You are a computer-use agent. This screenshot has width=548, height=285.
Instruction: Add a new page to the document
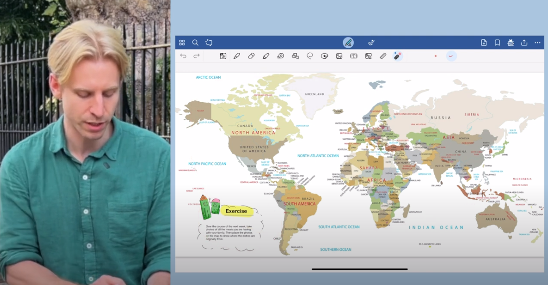(x=484, y=43)
